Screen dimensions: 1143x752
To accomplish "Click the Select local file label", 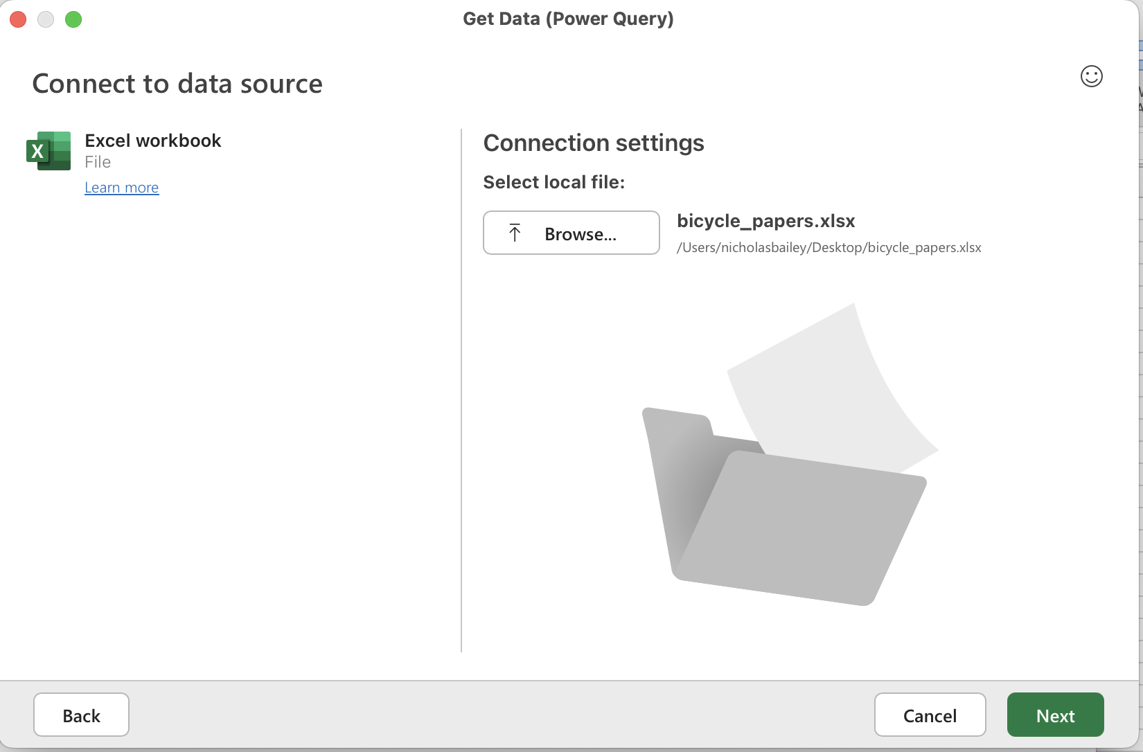I will (553, 182).
